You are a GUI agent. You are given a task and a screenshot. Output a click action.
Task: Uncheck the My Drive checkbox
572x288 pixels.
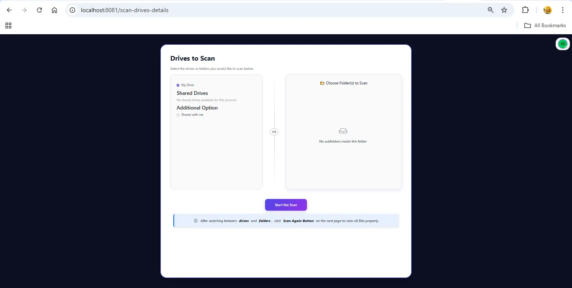[x=178, y=85]
